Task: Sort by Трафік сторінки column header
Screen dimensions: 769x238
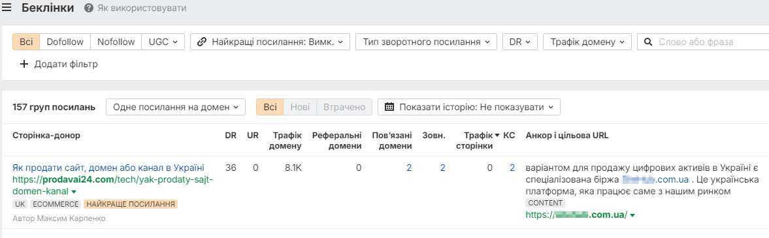Action: click(x=478, y=141)
